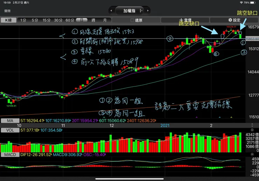Check the Wi-Fi status icon
The width and height of the screenshot is (259, 181).
point(241,3)
